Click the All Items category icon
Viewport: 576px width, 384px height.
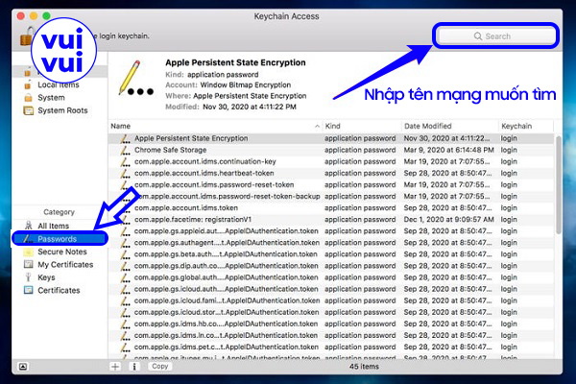pos(28,226)
